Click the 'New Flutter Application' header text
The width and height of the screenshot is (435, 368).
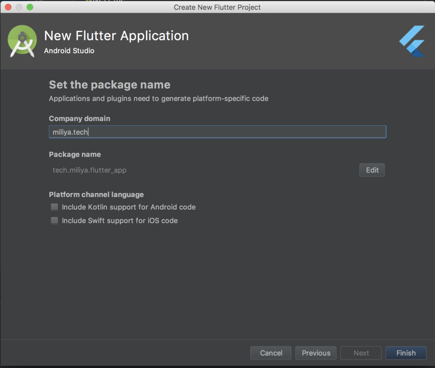pos(116,36)
